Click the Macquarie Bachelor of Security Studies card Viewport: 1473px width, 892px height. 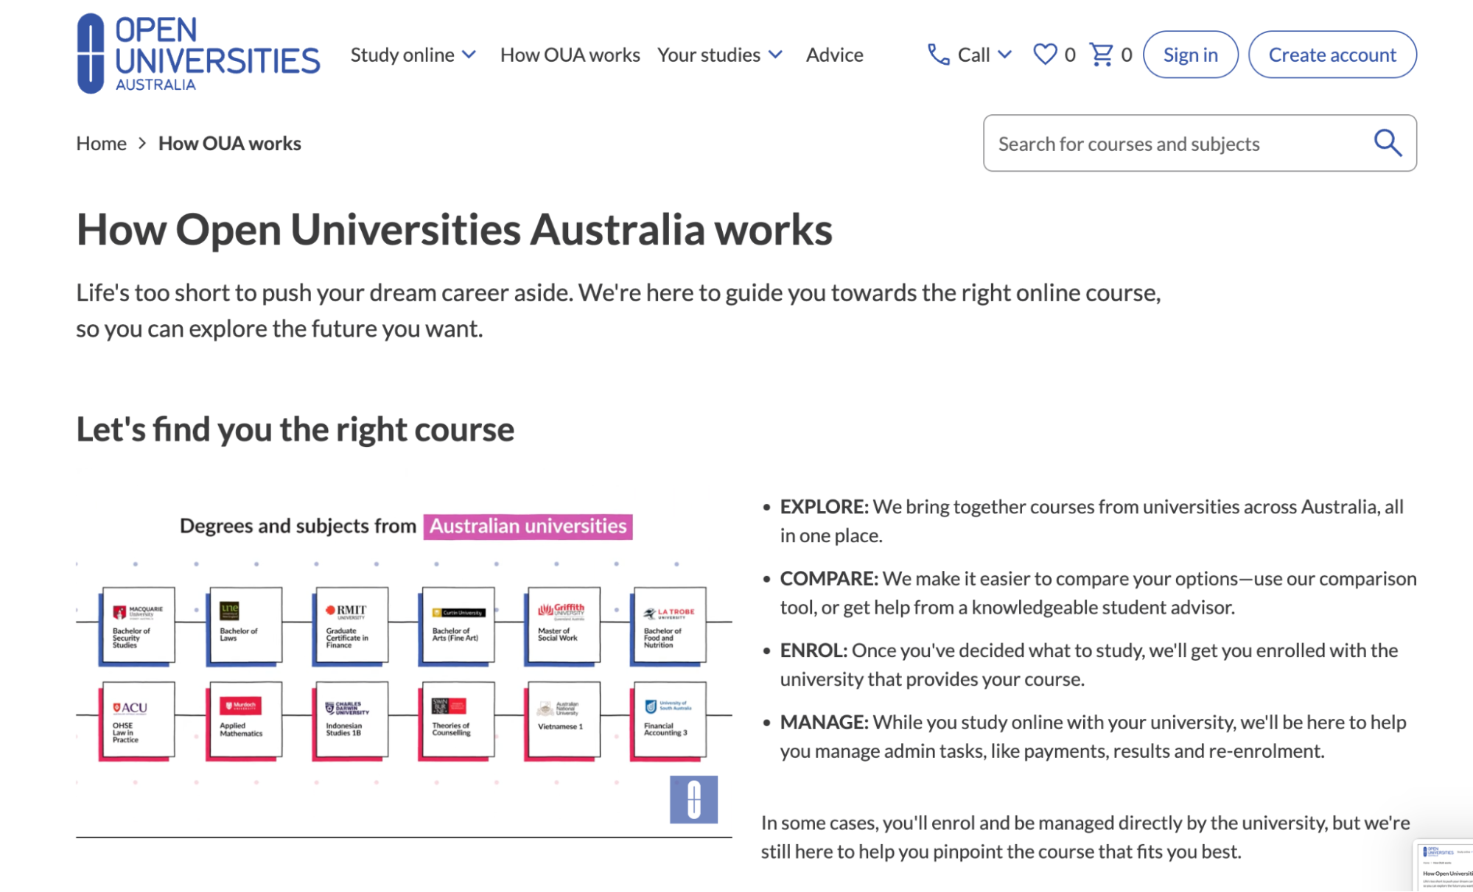[138, 625]
